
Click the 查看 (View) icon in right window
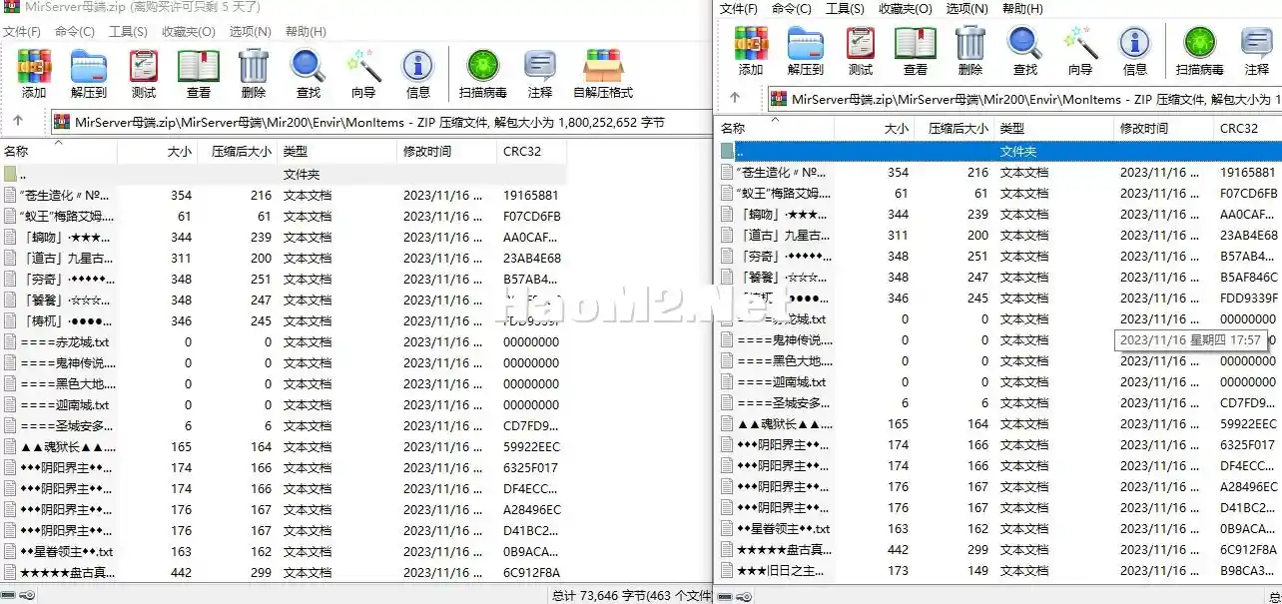click(x=916, y=51)
